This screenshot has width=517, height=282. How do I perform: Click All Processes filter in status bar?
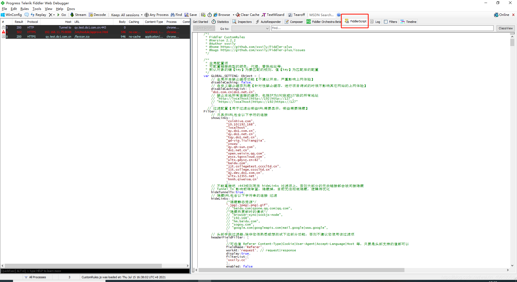point(35,277)
